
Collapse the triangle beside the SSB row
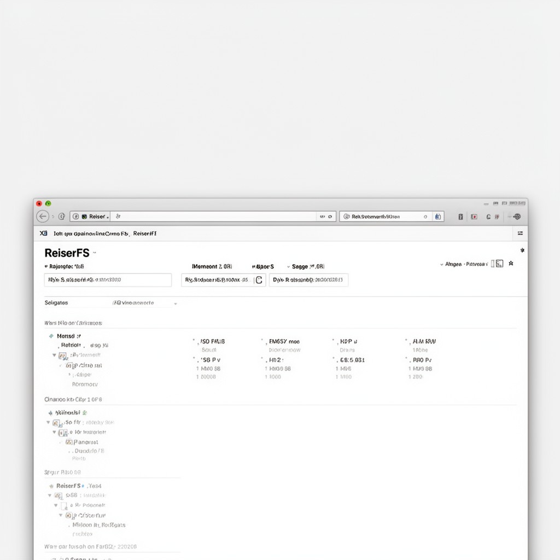(x=50, y=495)
